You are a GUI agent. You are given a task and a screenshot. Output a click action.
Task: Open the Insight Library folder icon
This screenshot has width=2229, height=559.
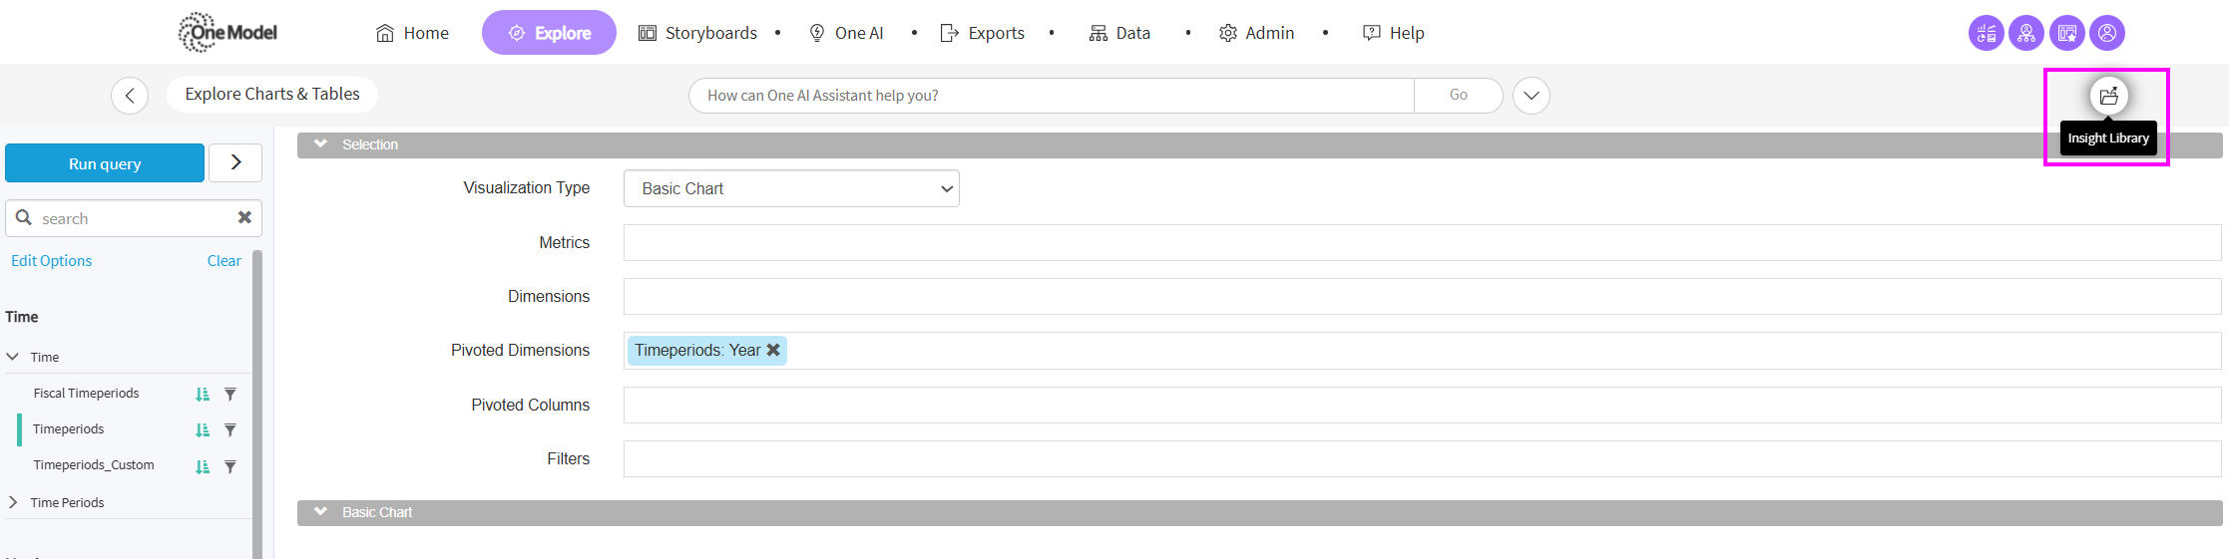(x=2108, y=96)
